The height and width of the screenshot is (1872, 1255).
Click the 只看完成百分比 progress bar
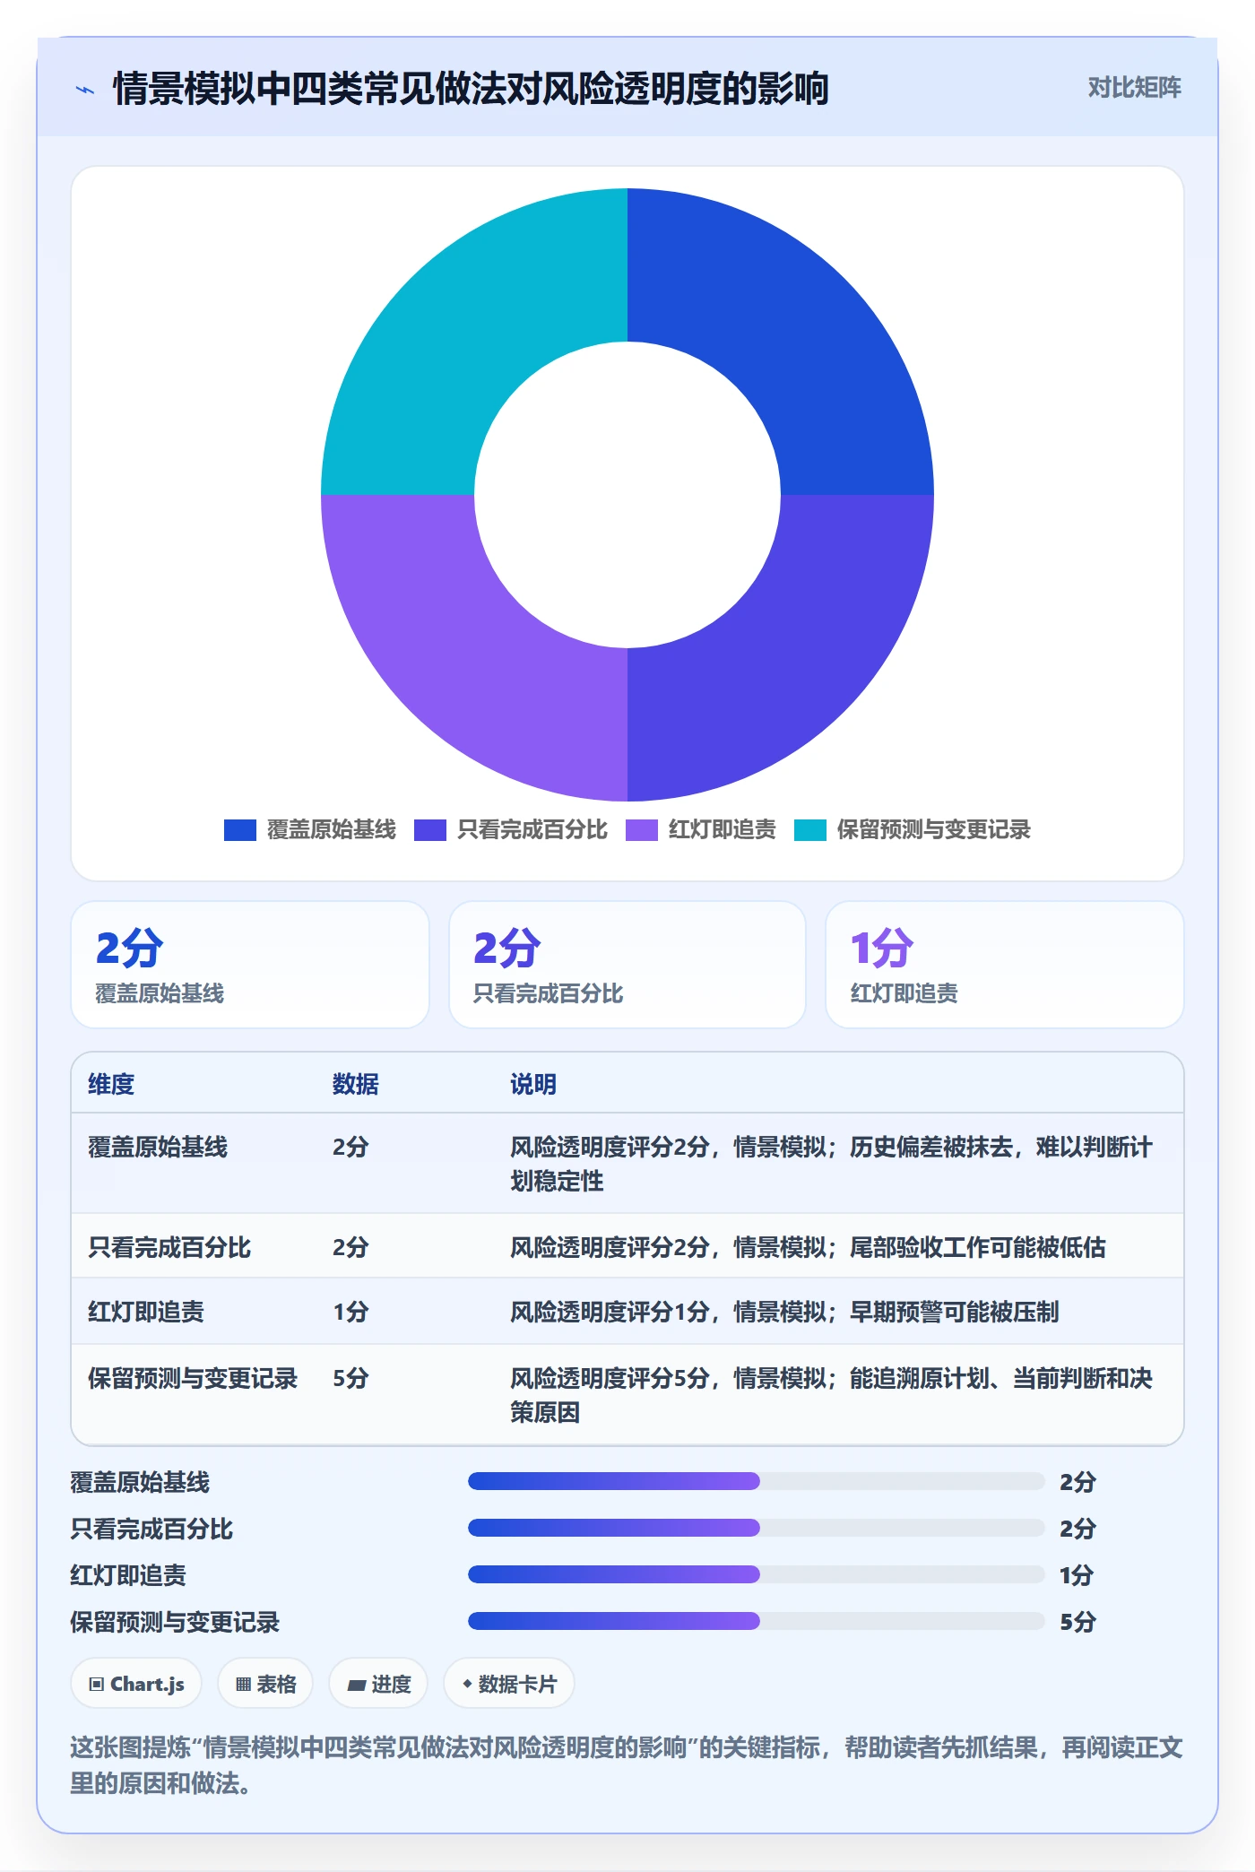(757, 1528)
